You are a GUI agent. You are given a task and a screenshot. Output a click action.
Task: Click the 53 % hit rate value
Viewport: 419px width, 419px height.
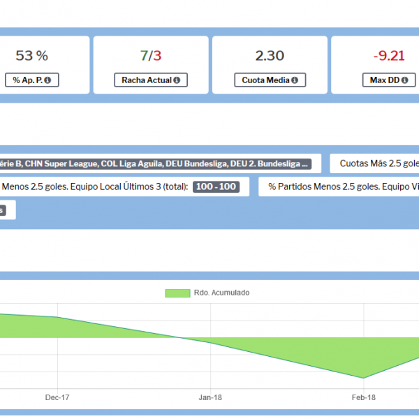(32, 56)
